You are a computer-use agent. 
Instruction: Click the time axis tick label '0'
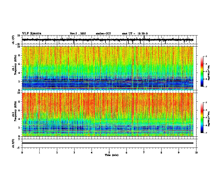(x=22, y=153)
